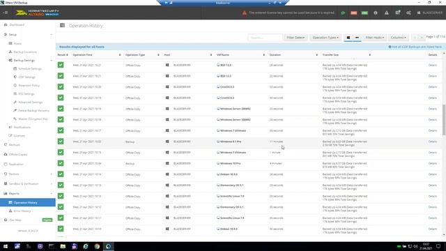Expand the Restore section chevron
Screen dimensions: 446x251
[x=51, y=174]
